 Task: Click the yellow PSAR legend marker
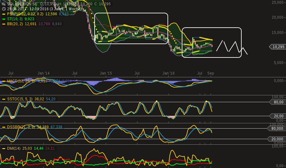click(x=4, y=14)
